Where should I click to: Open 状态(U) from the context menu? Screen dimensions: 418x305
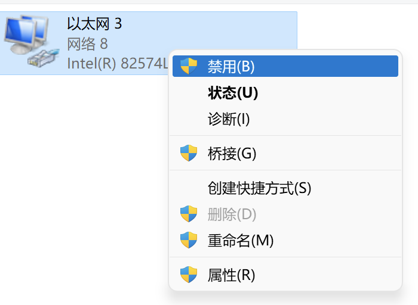[233, 93]
